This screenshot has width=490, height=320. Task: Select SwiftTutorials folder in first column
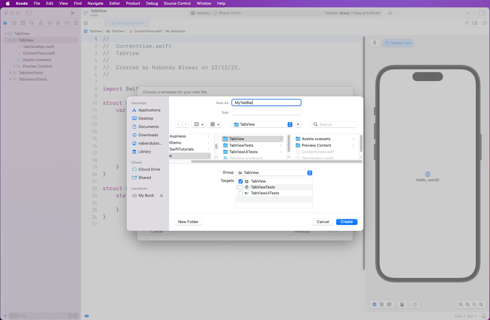coord(190,149)
